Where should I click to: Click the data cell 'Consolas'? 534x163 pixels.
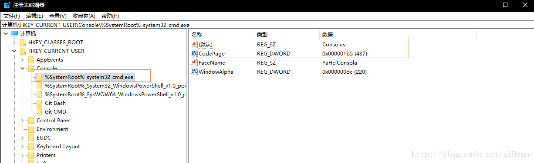pyautogui.click(x=334, y=45)
